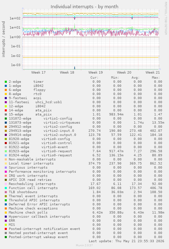169x249 pixels.
Task: Click the Rescheduling interrupts legend label
Action: click(32, 184)
